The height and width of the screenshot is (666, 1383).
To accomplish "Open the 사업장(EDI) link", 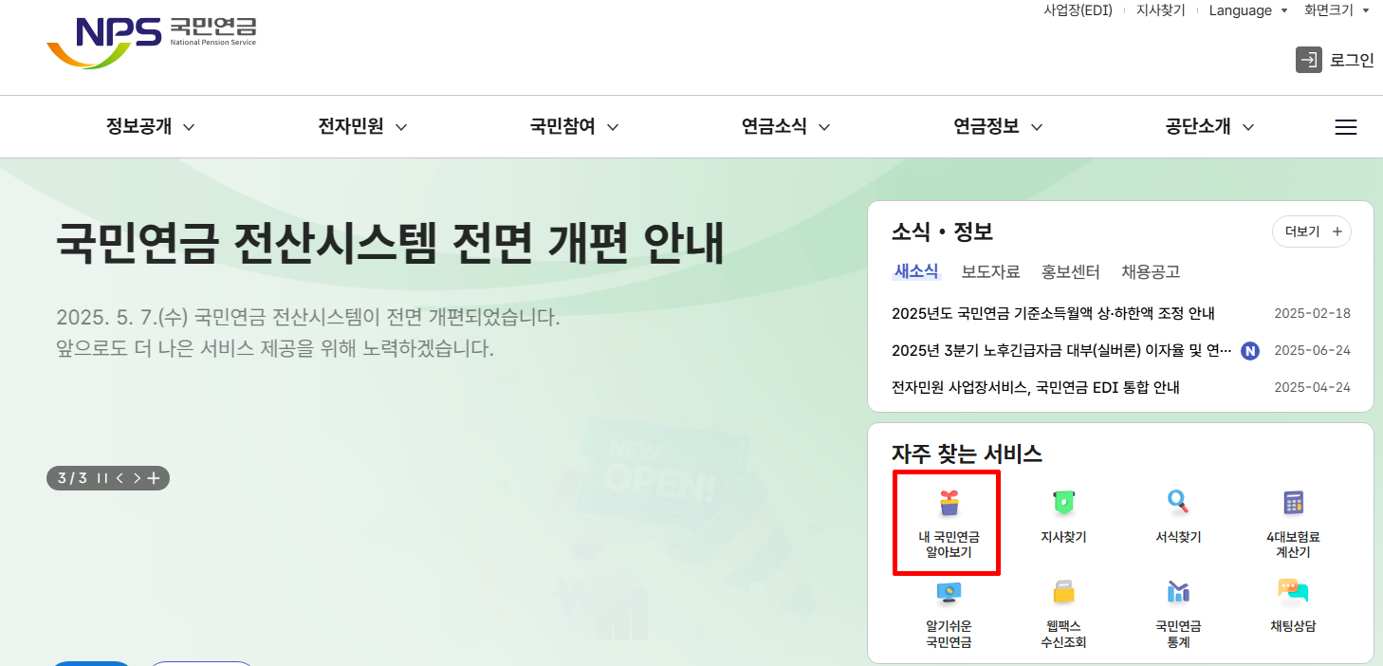I will [x=1078, y=10].
